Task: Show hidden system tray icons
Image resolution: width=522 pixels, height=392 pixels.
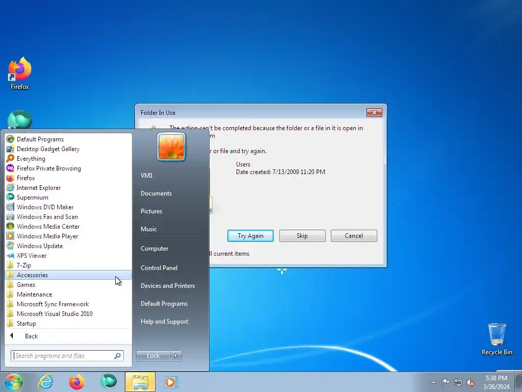Action: pyautogui.click(x=433, y=382)
